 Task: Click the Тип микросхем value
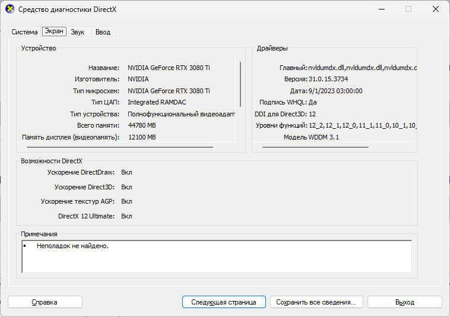click(169, 91)
